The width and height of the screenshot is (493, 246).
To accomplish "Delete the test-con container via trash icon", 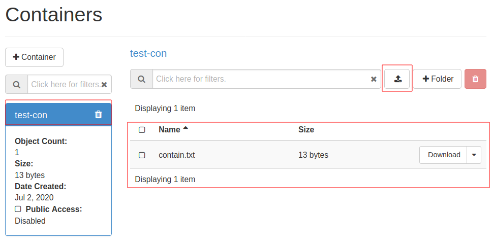I will [99, 115].
